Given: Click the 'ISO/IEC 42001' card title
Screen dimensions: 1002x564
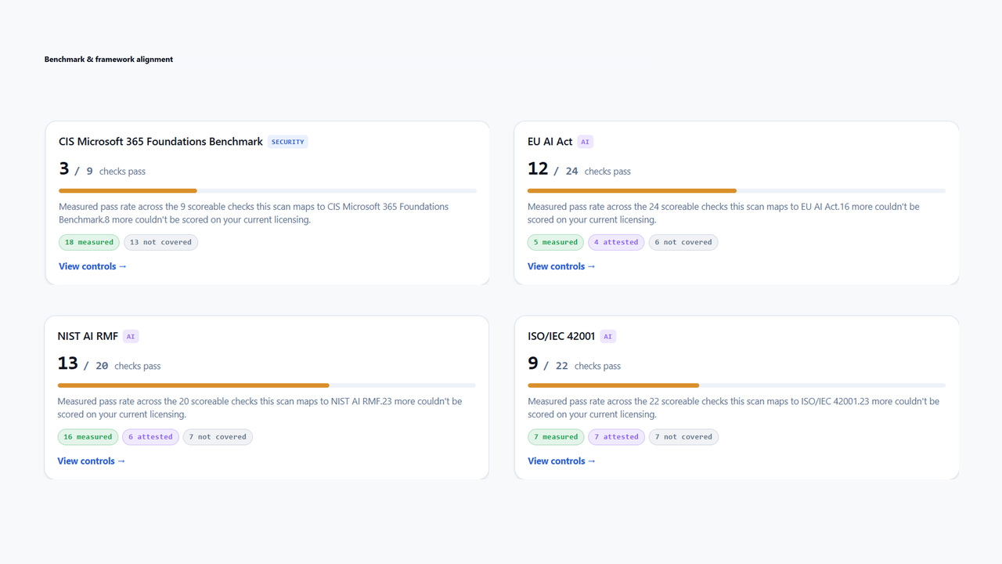Looking at the screenshot, I should tap(561, 336).
